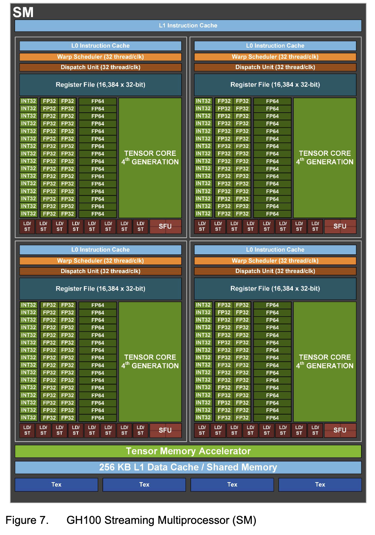Click the upper-left quadrant's Tensor Core block
This screenshot has width=375, height=535.
point(150,158)
